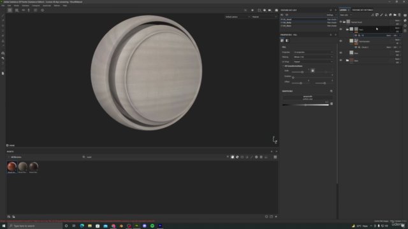
Task: Open the UV Wrap dropdown
Action: point(313,62)
